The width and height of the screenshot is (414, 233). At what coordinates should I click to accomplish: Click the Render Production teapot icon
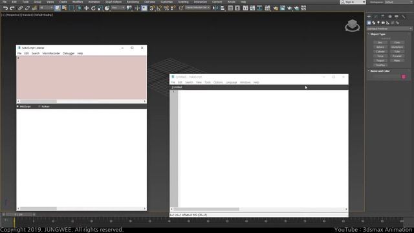tap(290, 8)
